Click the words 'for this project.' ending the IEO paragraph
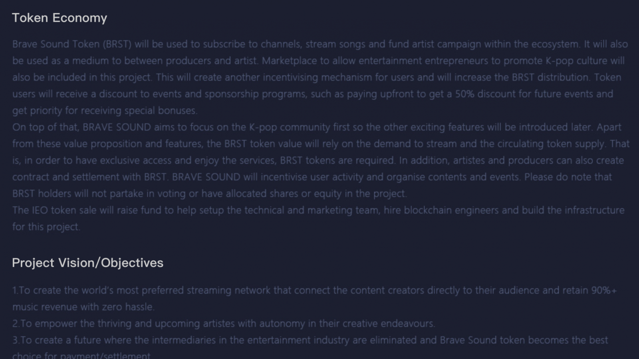 (46, 227)
